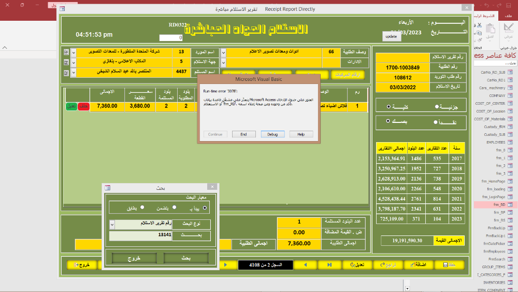Open the CarNo_RD_SUB form in navigation pane
Screen dimensions: 518x292
[x=496, y=72]
